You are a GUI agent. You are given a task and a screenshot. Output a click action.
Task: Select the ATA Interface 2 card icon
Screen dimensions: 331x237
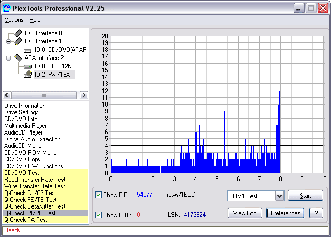18,58
